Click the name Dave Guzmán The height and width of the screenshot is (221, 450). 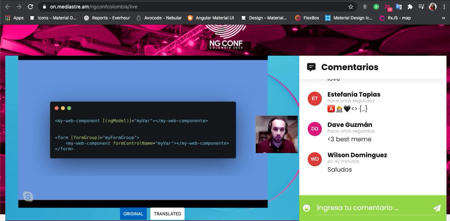click(x=350, y=125)
